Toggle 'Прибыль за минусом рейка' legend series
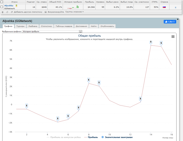The image size is (183, 141). click(x=64, y=137)
